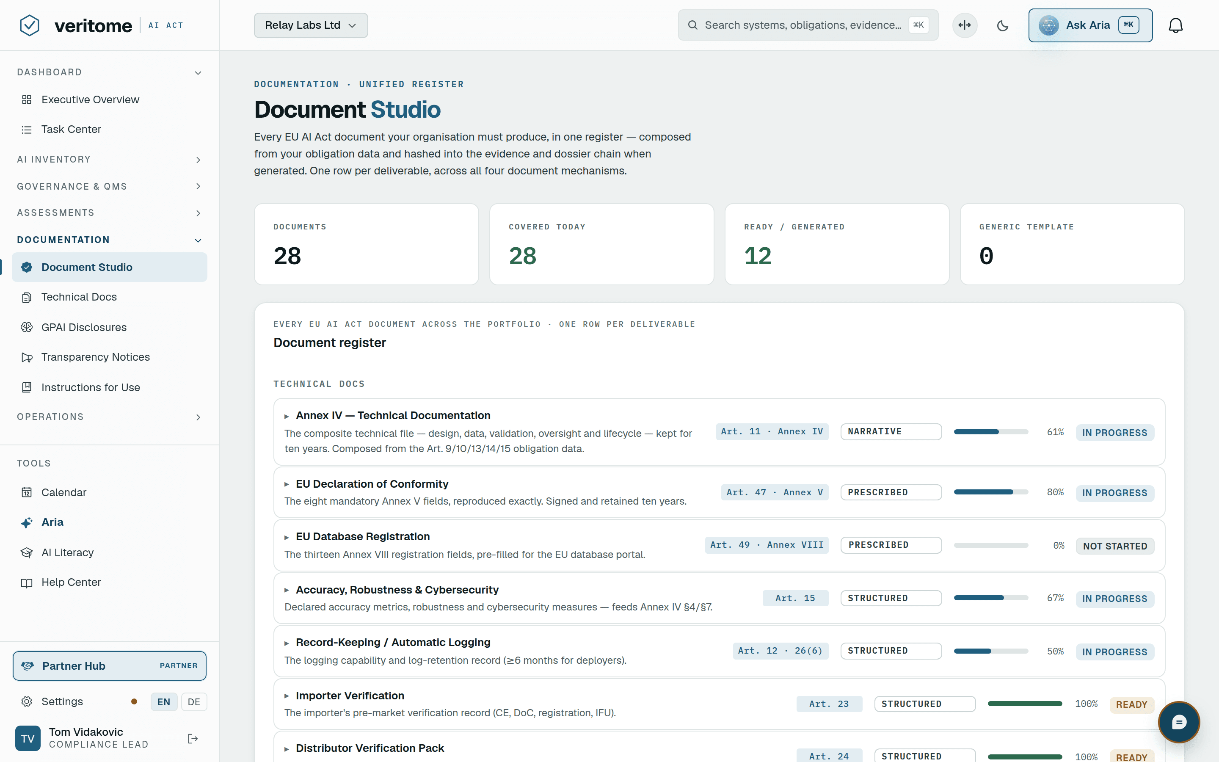Image resolution: width=1219 pixels, height=762 pixels.
Task: Focus the search systems input field
Action: [808, 25]
